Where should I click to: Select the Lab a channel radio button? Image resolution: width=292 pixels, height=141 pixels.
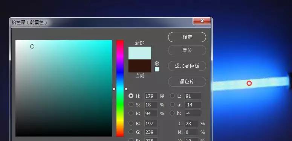(173, 105)
